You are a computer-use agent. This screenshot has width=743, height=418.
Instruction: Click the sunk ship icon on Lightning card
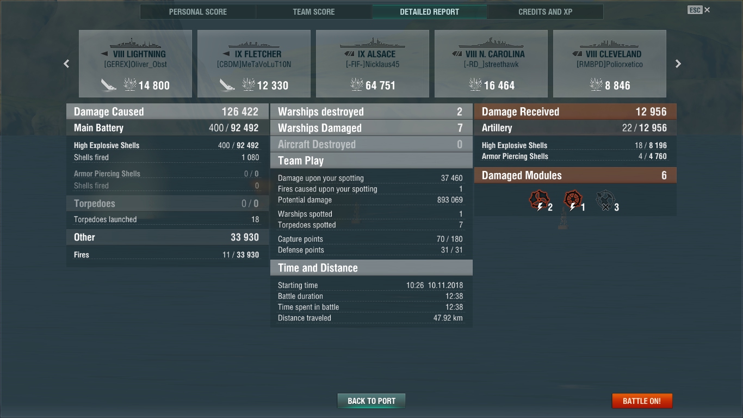coord(109,85)
